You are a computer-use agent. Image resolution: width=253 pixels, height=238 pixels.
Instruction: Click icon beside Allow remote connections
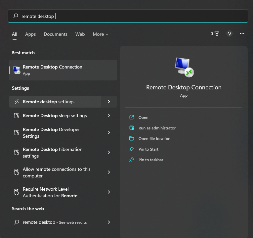(16, 172)
